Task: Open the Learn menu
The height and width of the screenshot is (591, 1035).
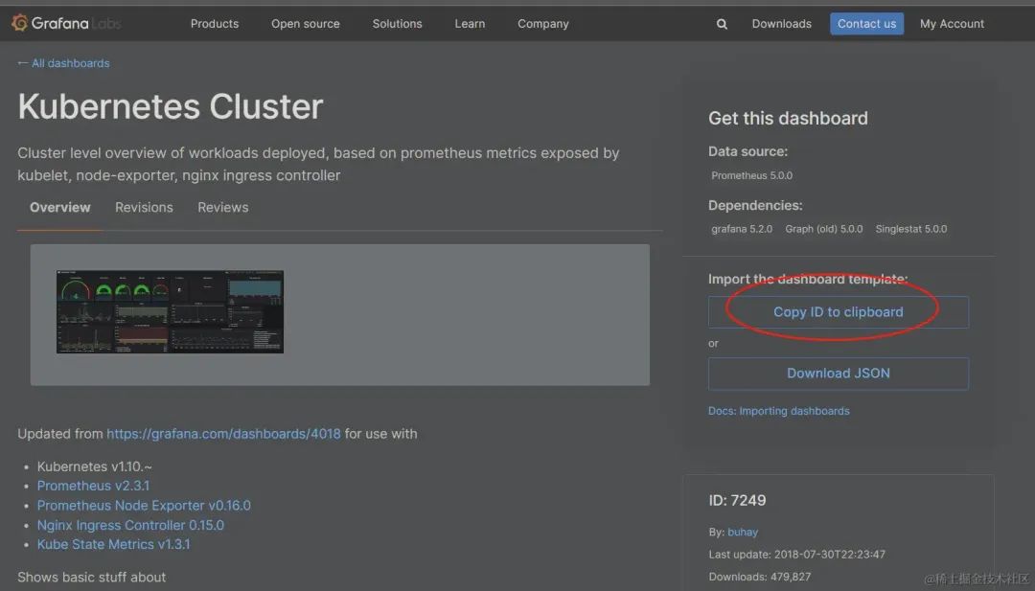Action: pos(470,24)
